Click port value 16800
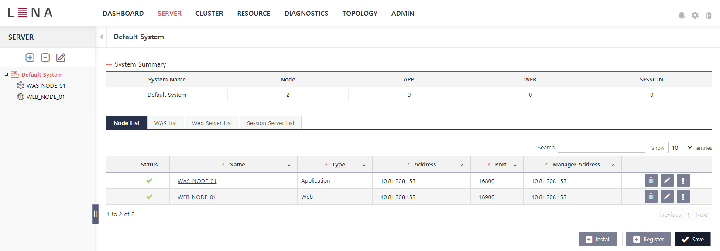This screenshot has width=720, height=251. tap(487, 181)
